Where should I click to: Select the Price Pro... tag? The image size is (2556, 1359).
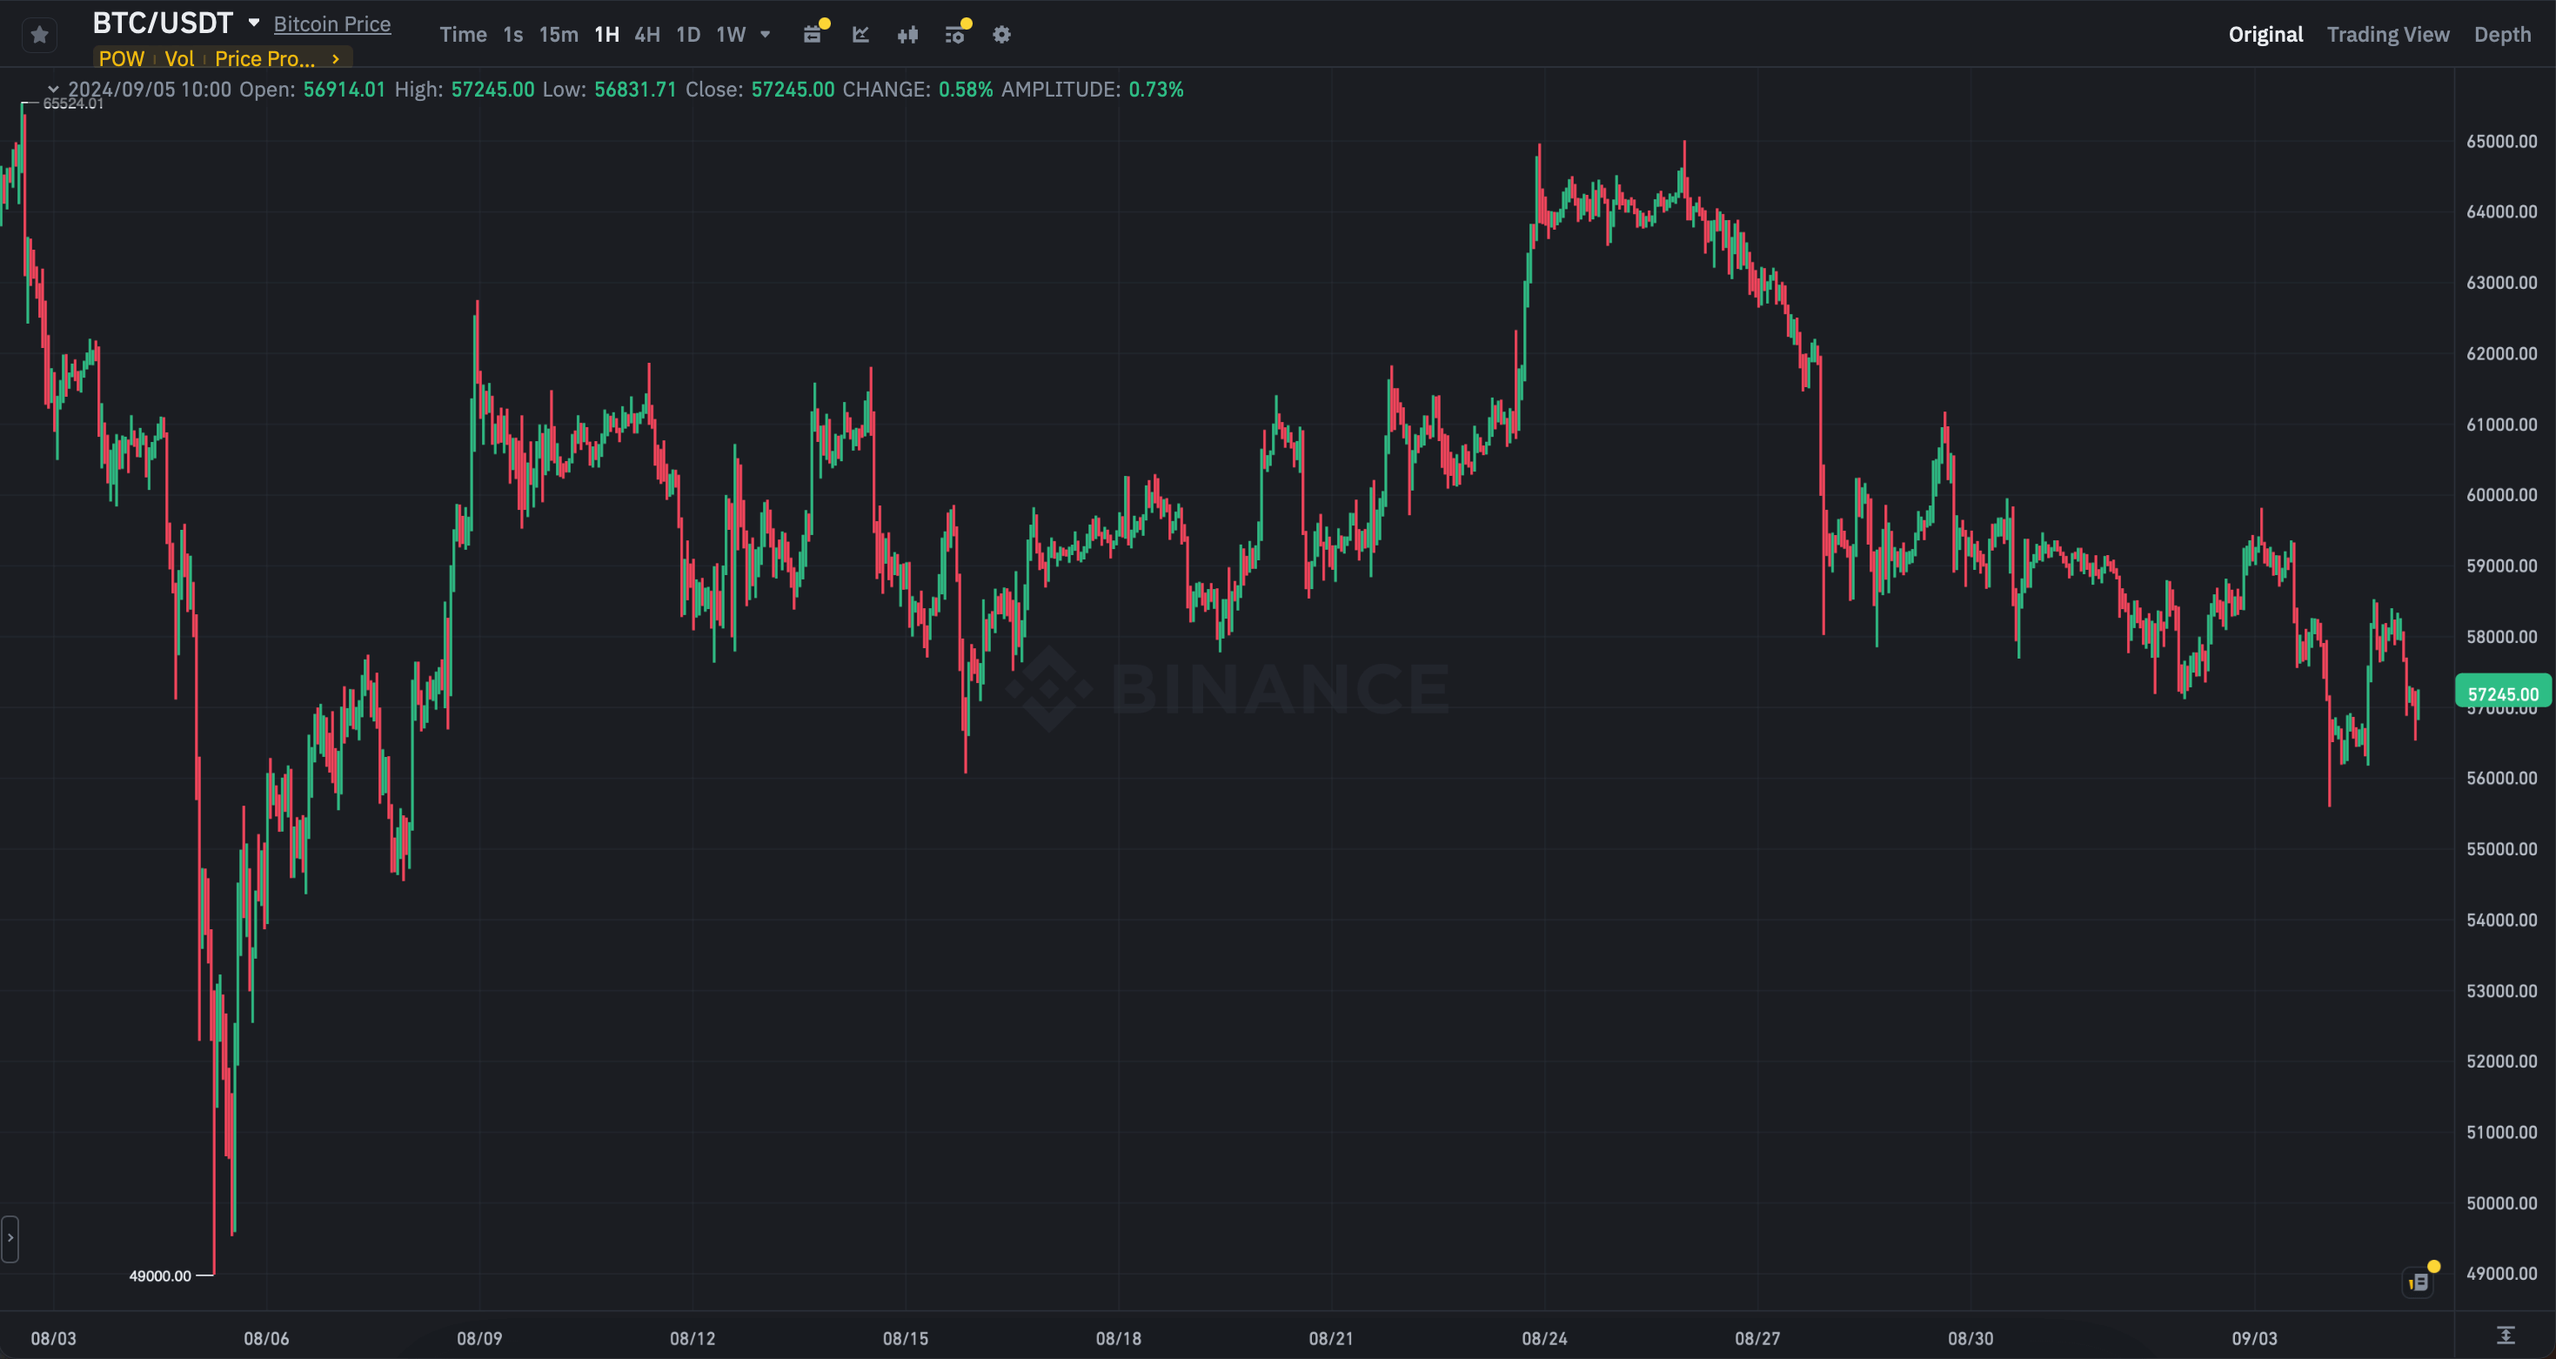[x=264, y=58]
